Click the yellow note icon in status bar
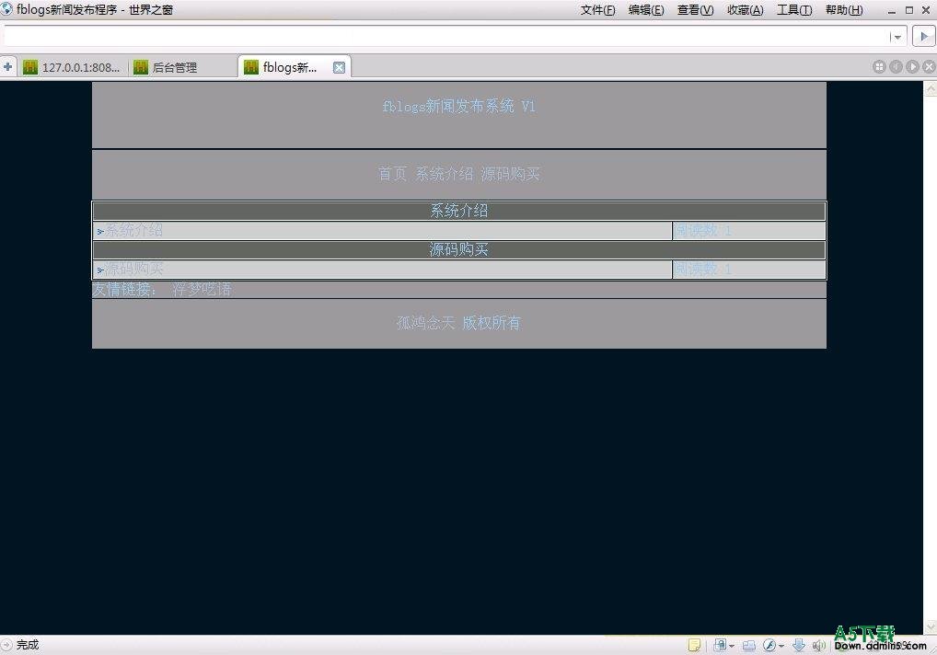Image resolution: width=937 pixels, height=655 pixels. 694,645
